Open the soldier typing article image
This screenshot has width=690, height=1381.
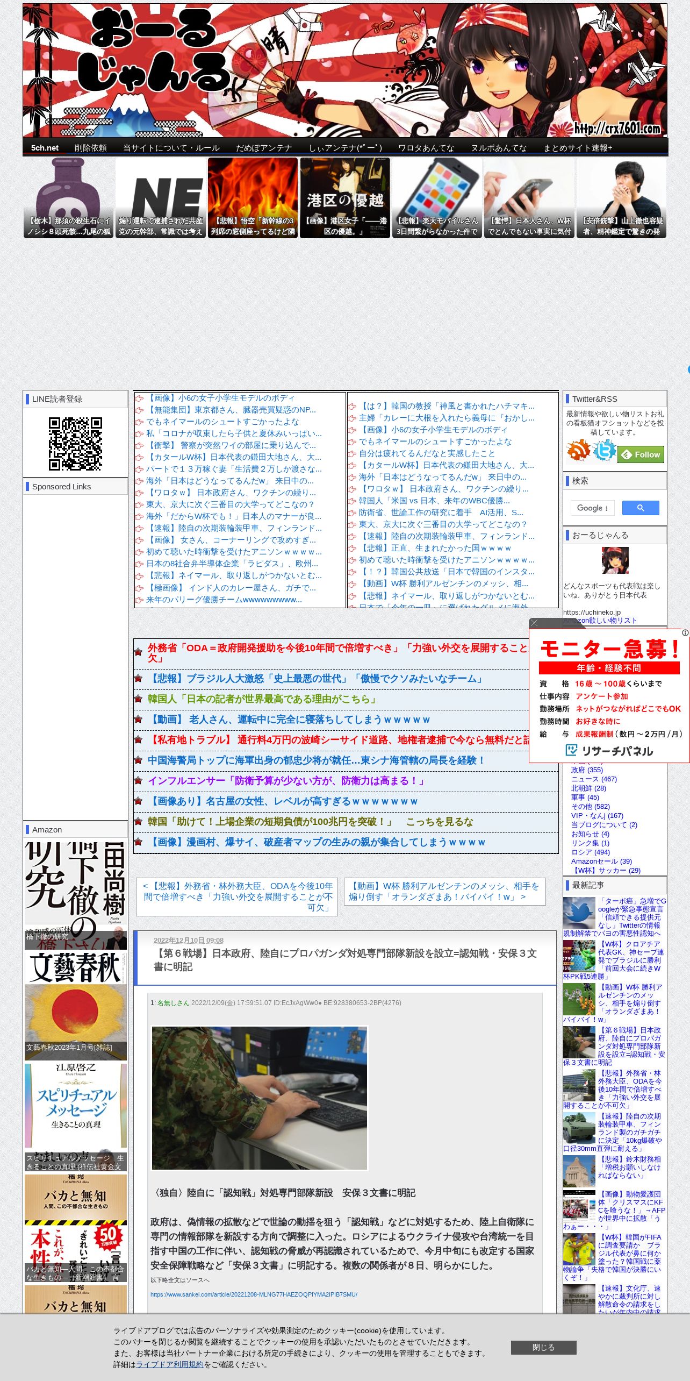(x=260, y=1098)
